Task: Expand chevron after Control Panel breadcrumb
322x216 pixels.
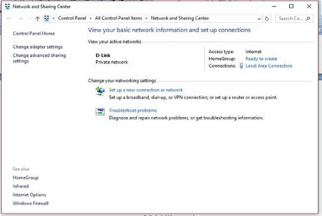Action: coord(91,19)
